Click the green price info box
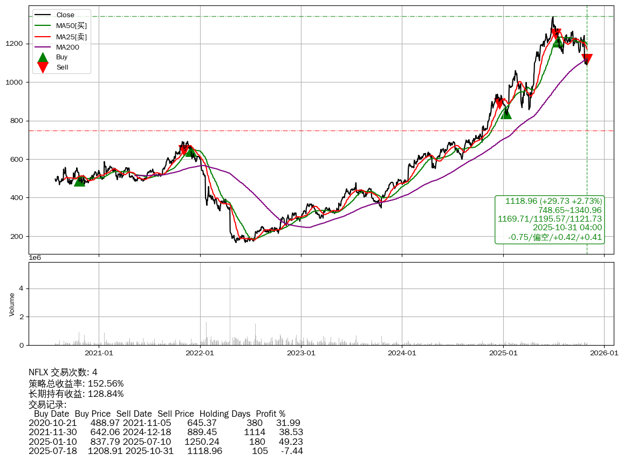The width and height of the screenshot is (624, 461). click(550, 219)
